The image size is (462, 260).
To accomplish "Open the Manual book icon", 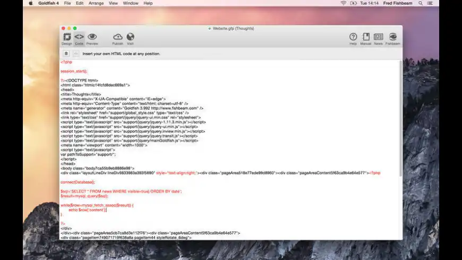I will pos(366,39).
